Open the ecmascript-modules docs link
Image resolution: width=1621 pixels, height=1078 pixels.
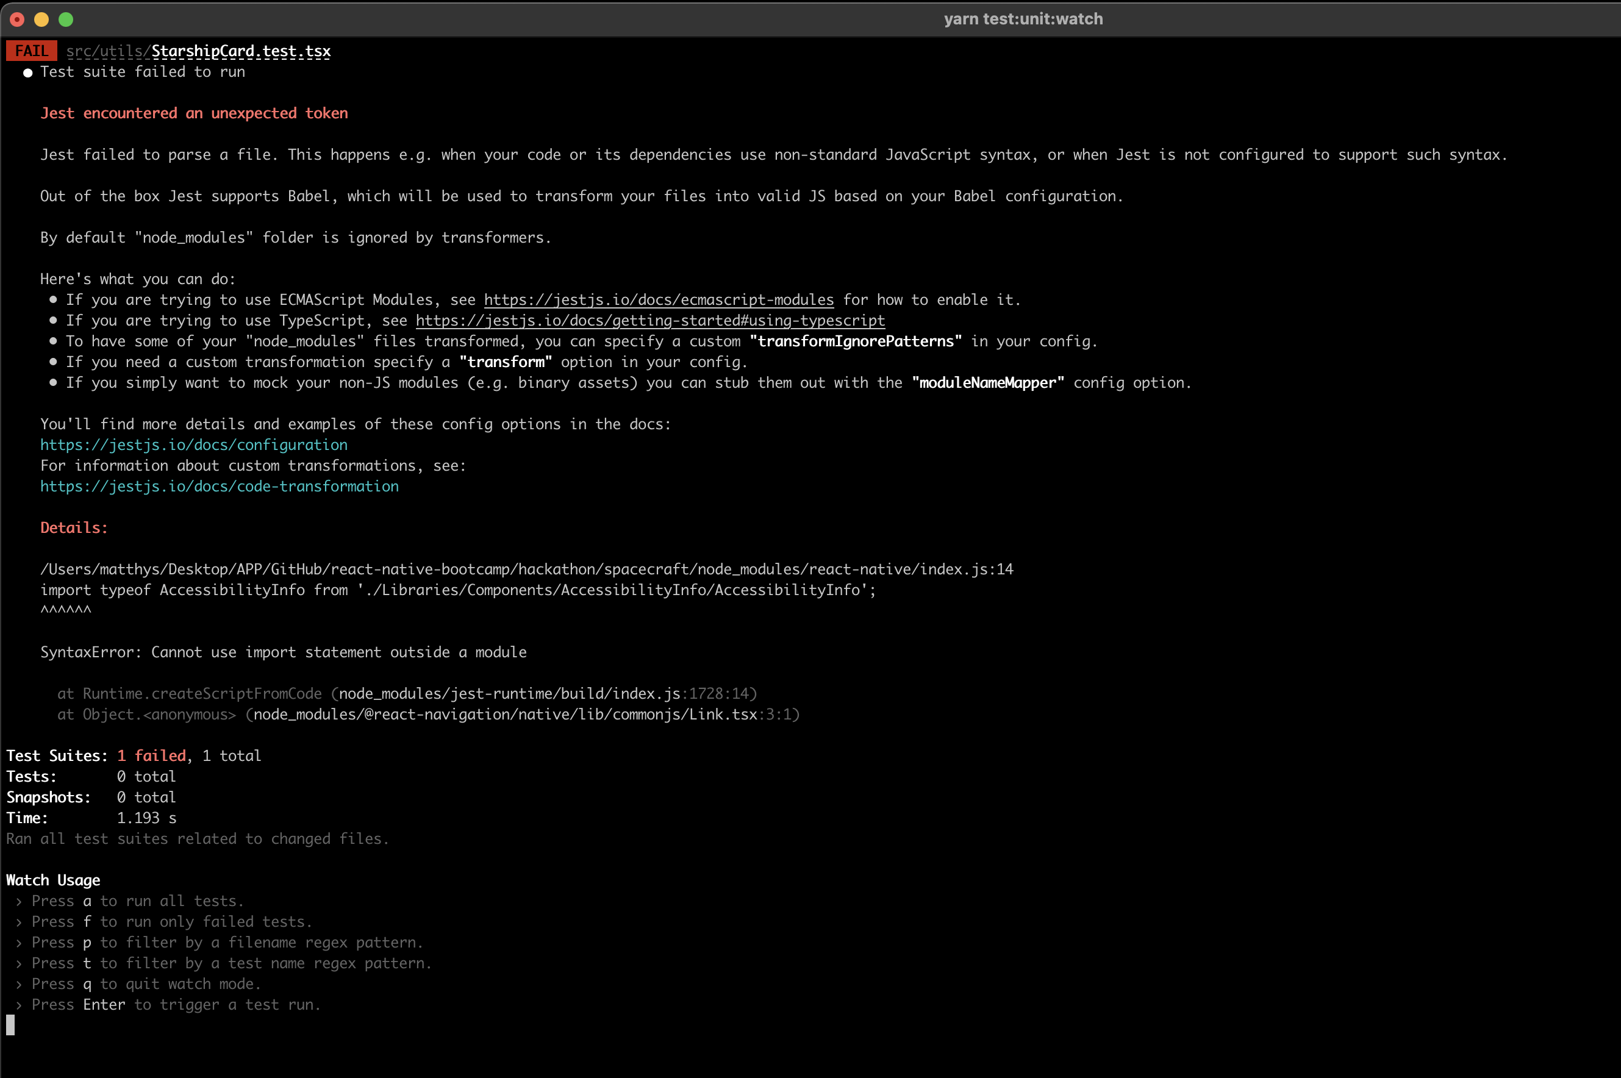point(659,300)
